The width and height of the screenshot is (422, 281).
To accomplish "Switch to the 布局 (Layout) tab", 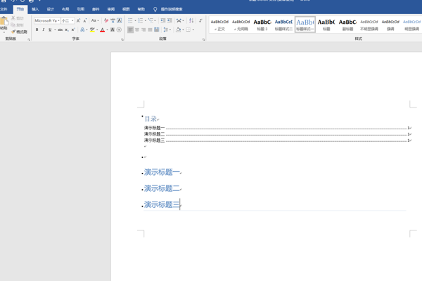I will tap(65, 9).
